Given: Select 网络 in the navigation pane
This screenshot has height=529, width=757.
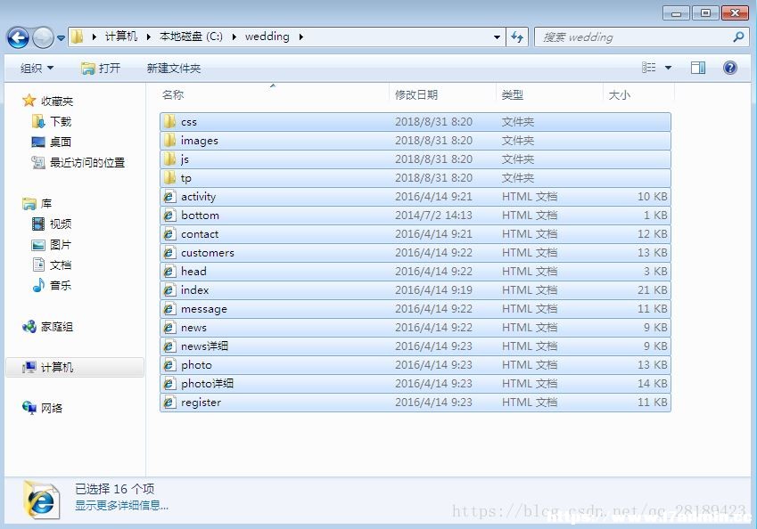Looking at the screenshot, I should [51, 408].
